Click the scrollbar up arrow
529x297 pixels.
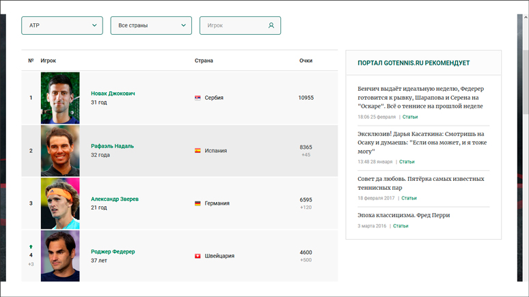point(526,17)
